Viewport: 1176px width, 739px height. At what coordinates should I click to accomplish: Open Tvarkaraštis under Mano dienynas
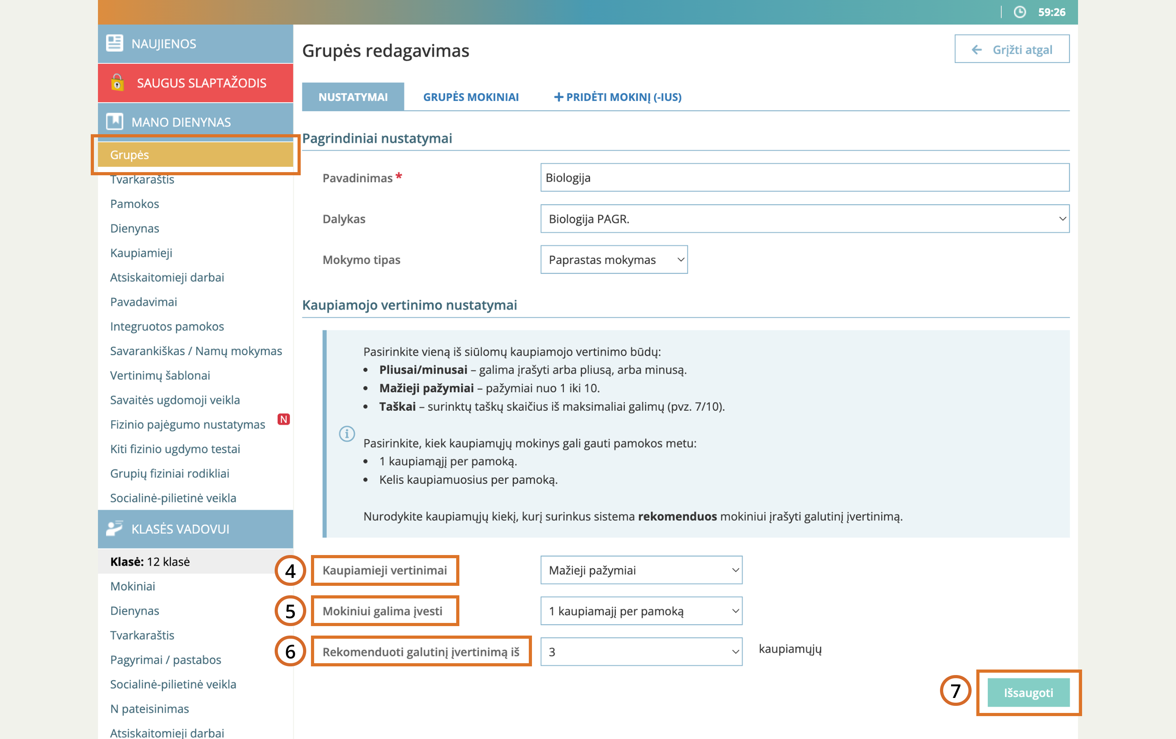(142, 180)
